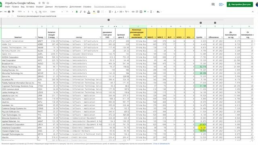Open filter for сектор column
Viewport: 258px width, 145px height.
click(x=100, y=37)
